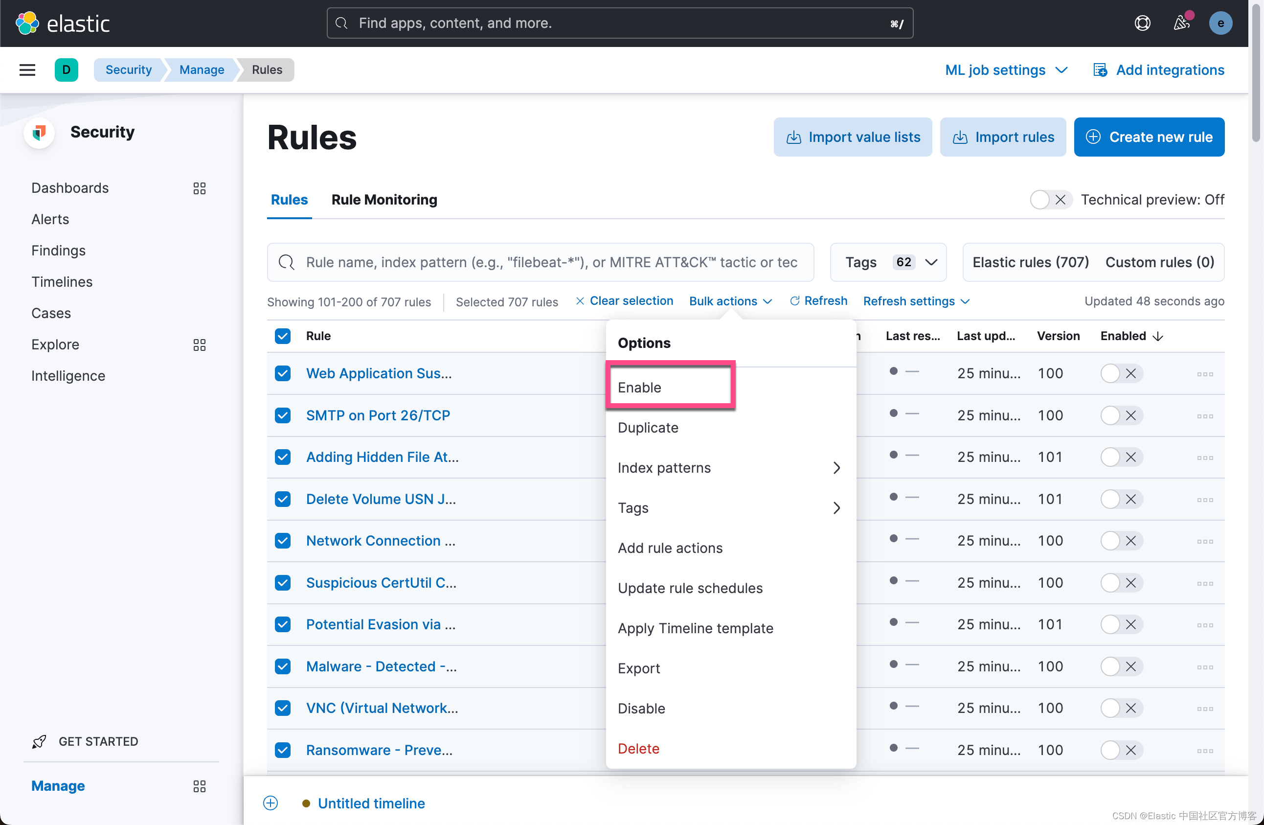Click the Enabled column sort arrow

pos(1158,336)
